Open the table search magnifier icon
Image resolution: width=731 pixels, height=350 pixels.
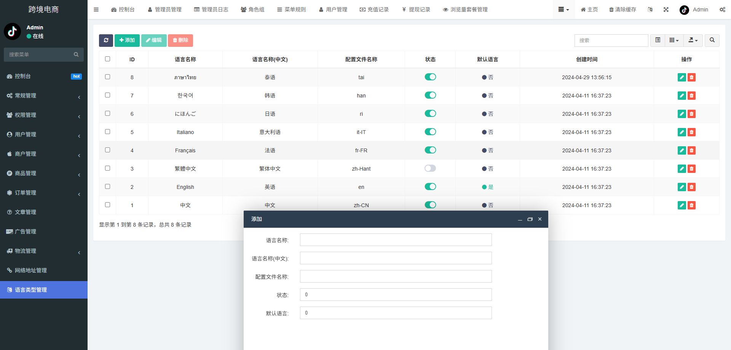pyautogui.click(x=712, y=40)
